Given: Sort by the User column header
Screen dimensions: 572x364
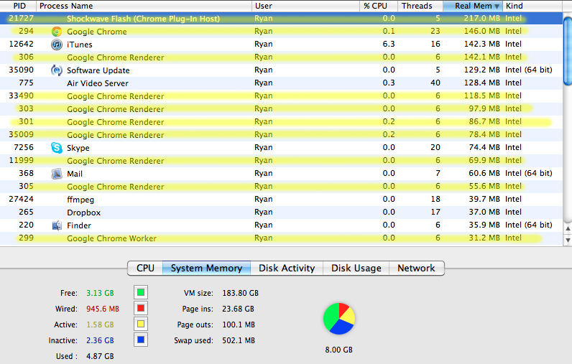Looking at the screenshot, I should pyautogui.click(x=305, y=6).
